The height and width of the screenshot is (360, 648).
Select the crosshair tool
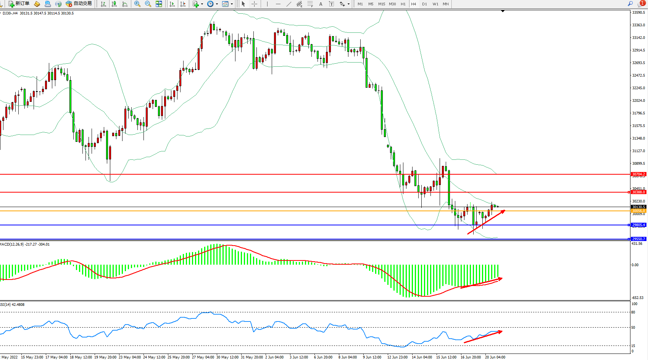point(254,4)
